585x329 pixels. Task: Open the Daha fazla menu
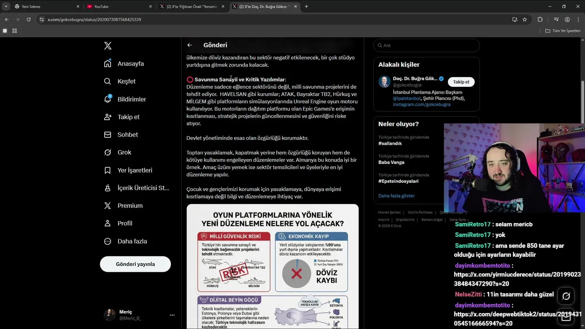tap(125, 241)
